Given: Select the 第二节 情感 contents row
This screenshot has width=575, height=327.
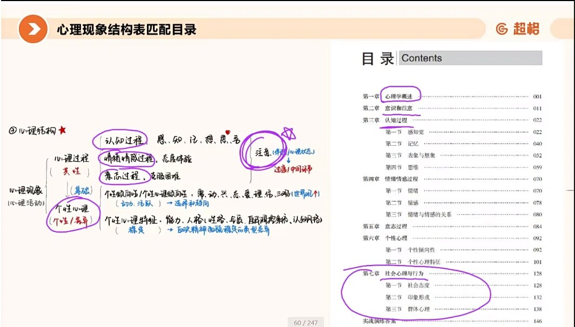Looking at the screenshot, I should click(x=464, y=202).
